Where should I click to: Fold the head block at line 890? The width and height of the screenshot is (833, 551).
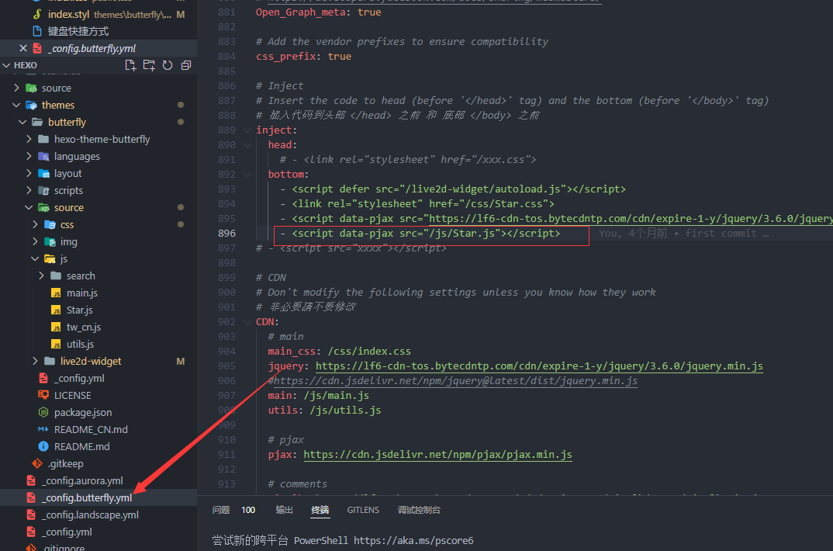(247, 145)
